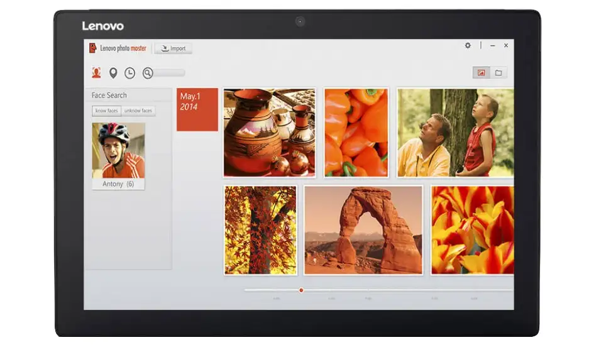
Task: Minimize the photo master window
Action: tap(492, 46)
